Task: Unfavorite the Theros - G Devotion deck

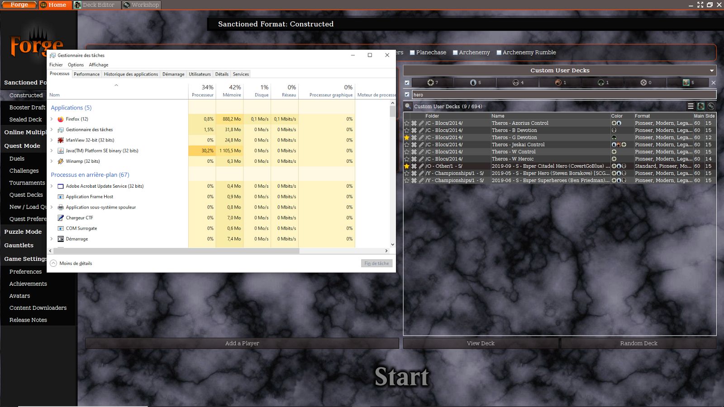Action: 407,137
